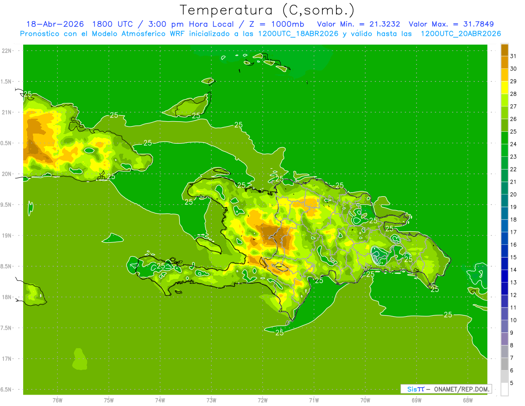
Task: Click the Sis ONAMET/REP.DOM. logo box
Action: point(446,389)
